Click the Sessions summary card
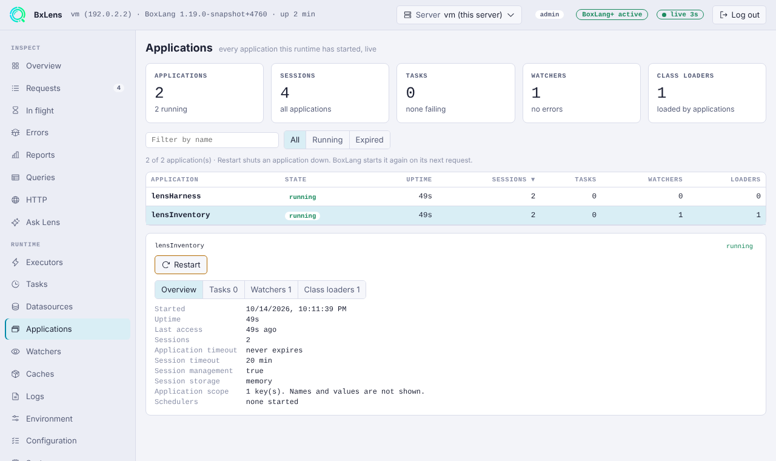The image size is (776, 461). pyautogui.click(x=330, y=93)
